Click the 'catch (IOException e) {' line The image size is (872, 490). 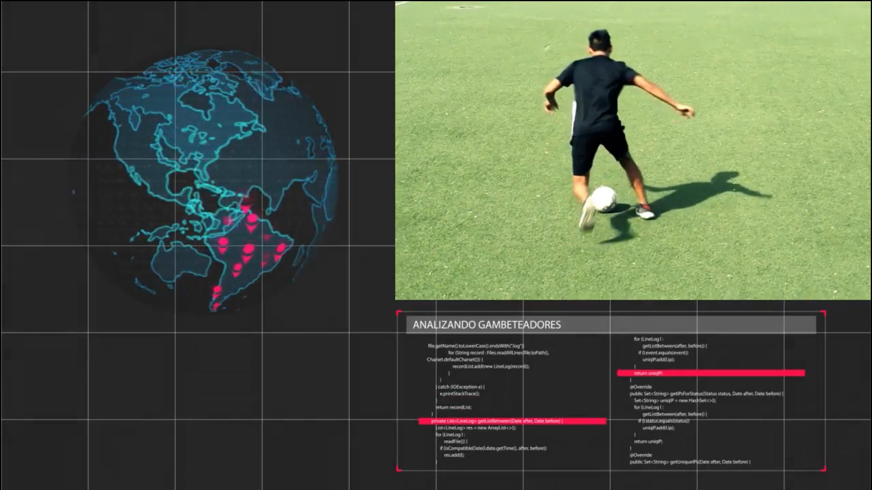coord(461,387)
